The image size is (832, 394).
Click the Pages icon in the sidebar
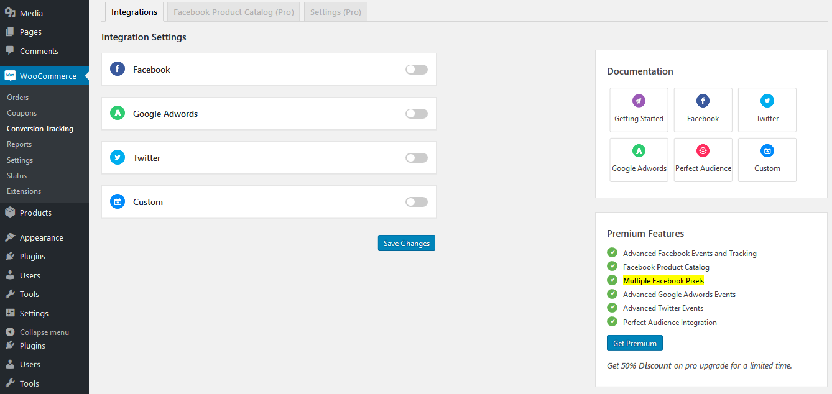(x=10, y=32)
